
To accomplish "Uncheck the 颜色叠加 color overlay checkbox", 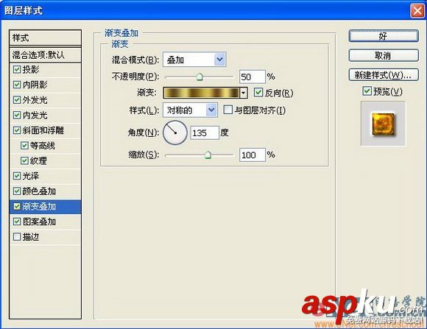I will tap(17, 191).
